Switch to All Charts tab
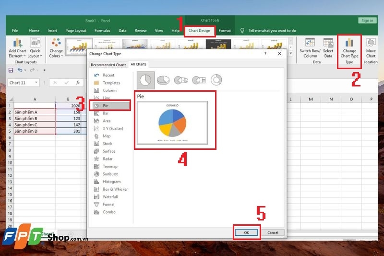384x256 pixels. pos(138,64)
